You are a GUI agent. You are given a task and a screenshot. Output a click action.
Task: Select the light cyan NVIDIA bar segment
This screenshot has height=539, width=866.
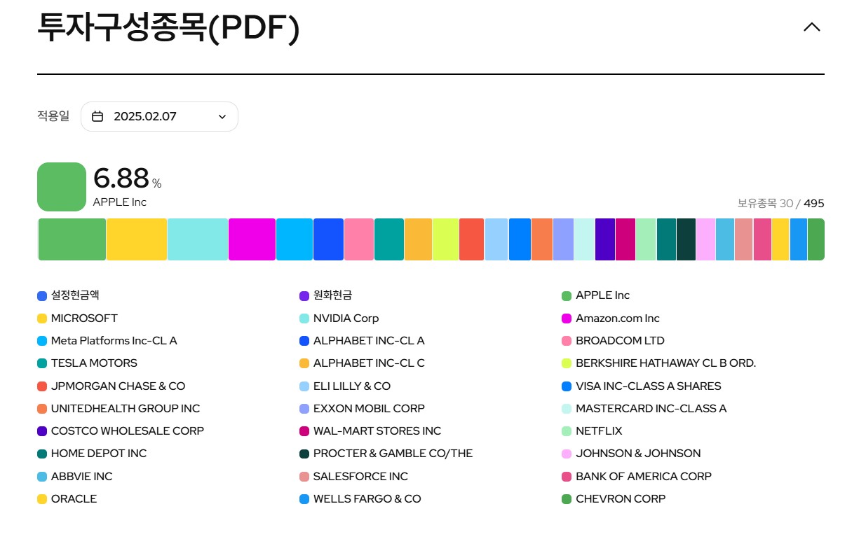click(x=198, y=239)
